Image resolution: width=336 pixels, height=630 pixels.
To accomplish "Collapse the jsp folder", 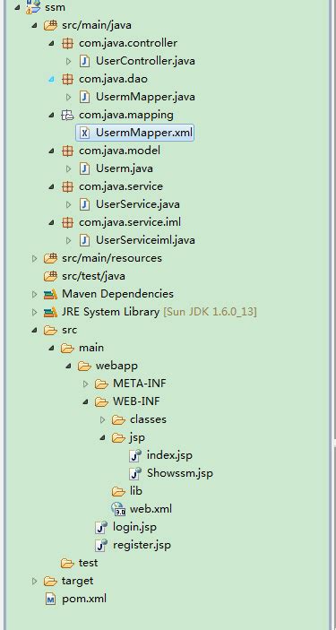I will 102,437.
